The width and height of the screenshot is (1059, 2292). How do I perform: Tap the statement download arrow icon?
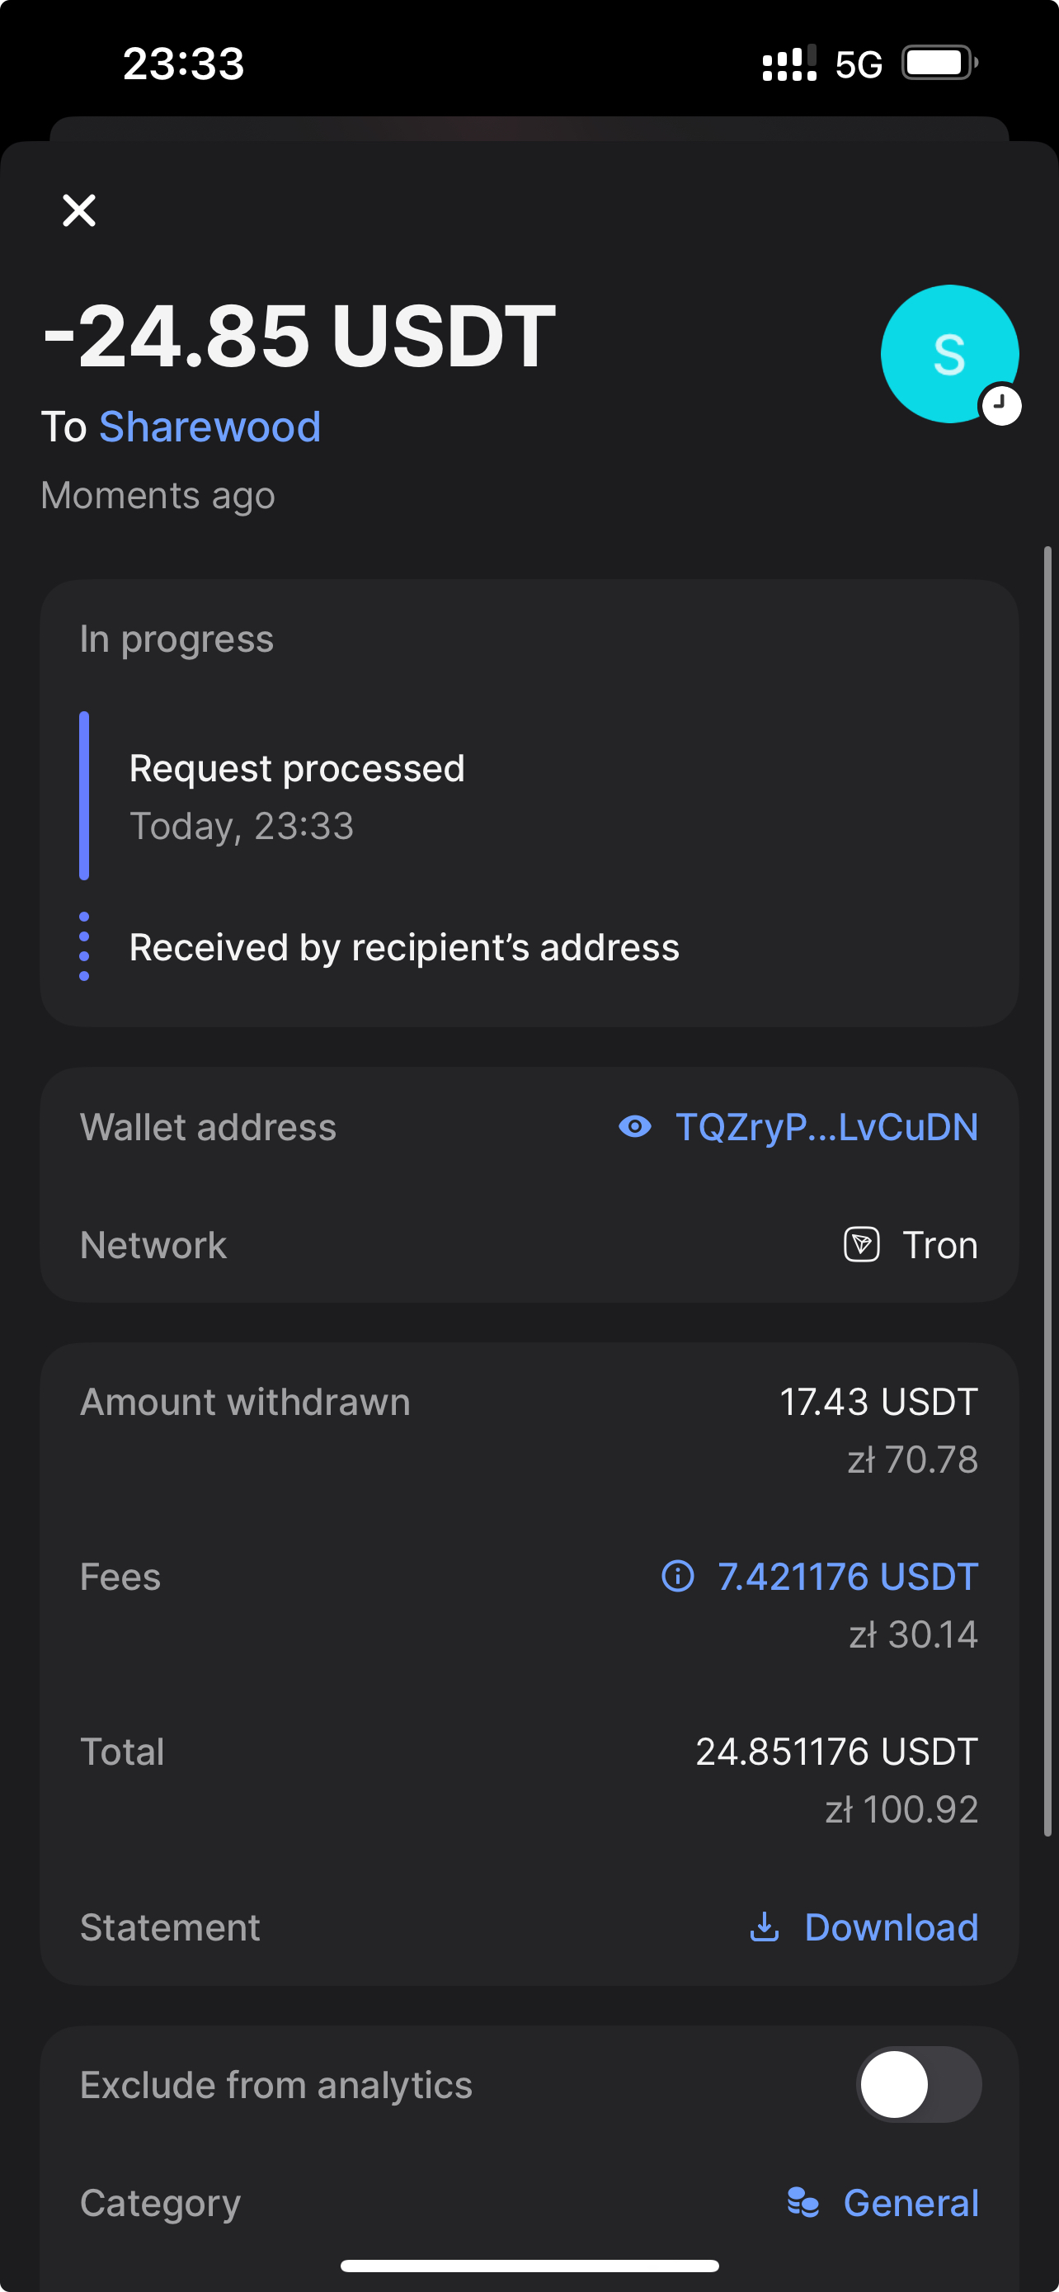click(765, 1927)
